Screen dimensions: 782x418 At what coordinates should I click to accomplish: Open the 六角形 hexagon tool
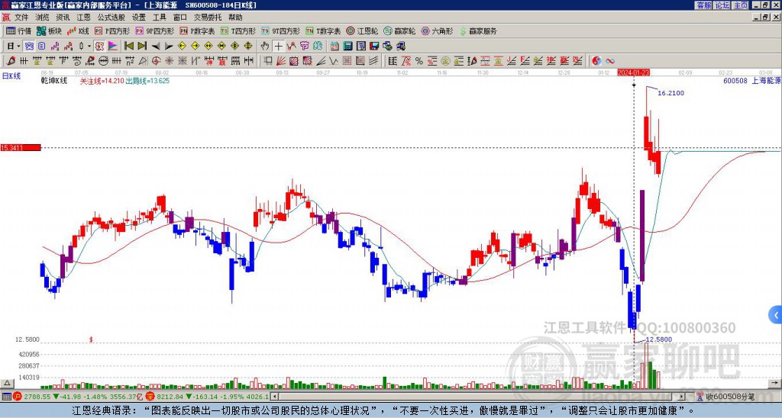pyautogui.click(x=438, y=31)
